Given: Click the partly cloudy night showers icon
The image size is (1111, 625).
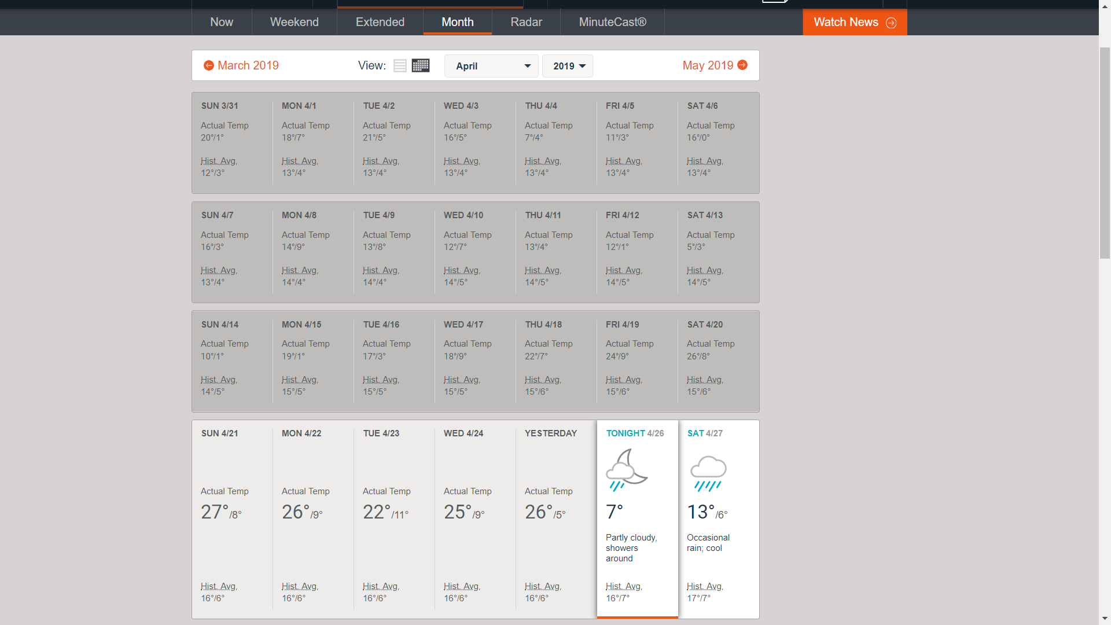Looking at the screenshot, I should 626,470.
